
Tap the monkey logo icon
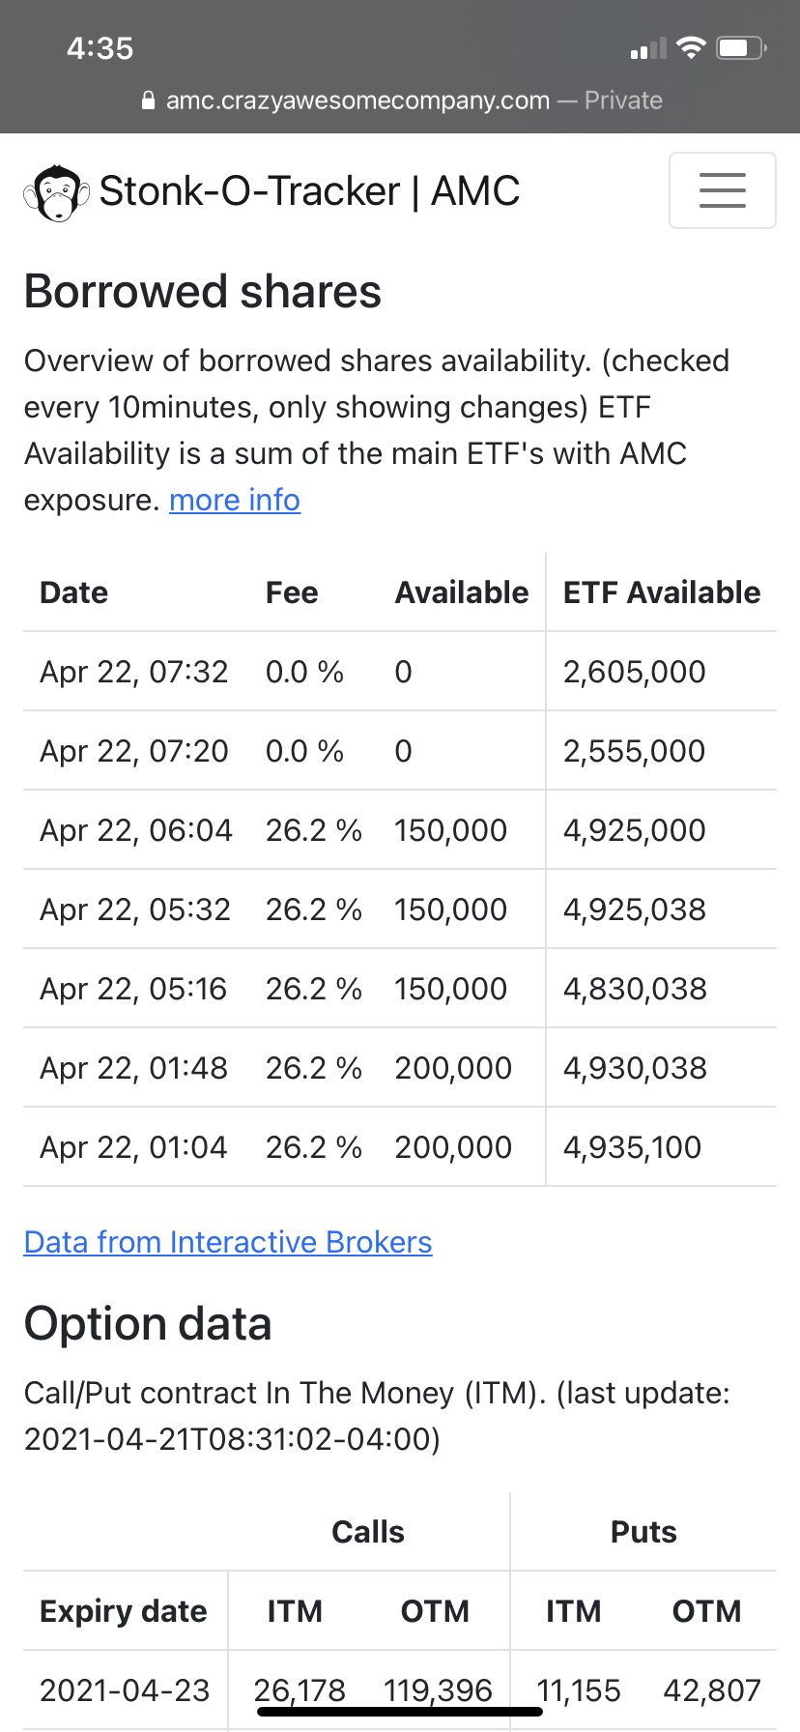click(x=56, y=192)
